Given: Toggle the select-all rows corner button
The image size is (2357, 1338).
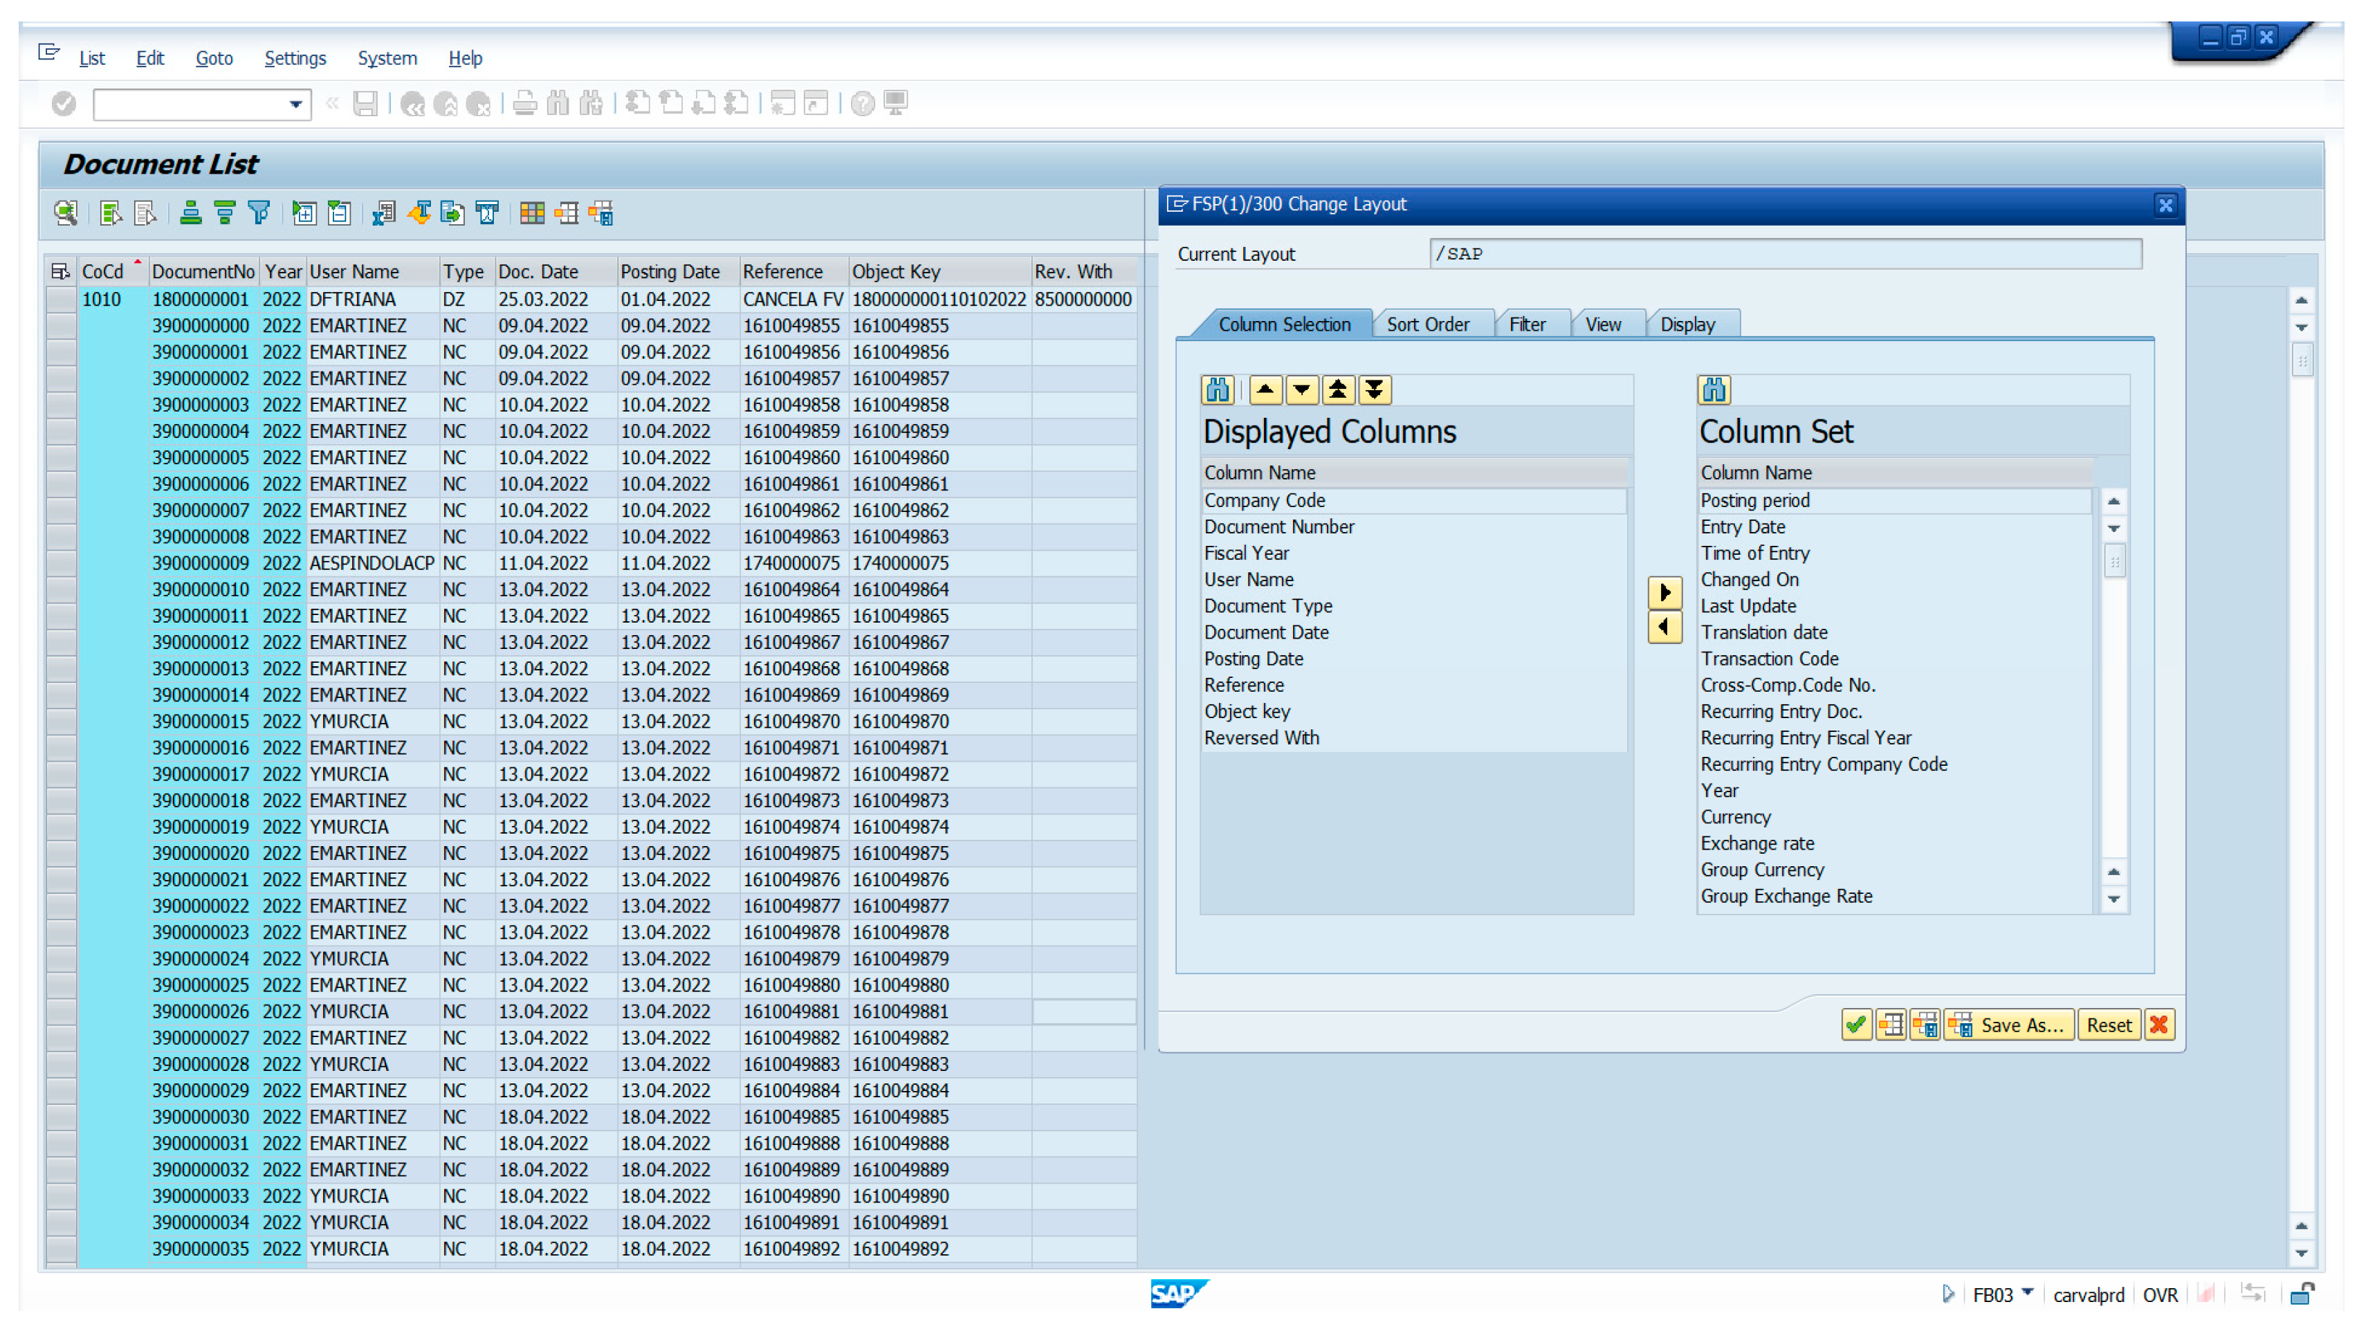Looking at the screenshot, I should (x=61, y=272).
